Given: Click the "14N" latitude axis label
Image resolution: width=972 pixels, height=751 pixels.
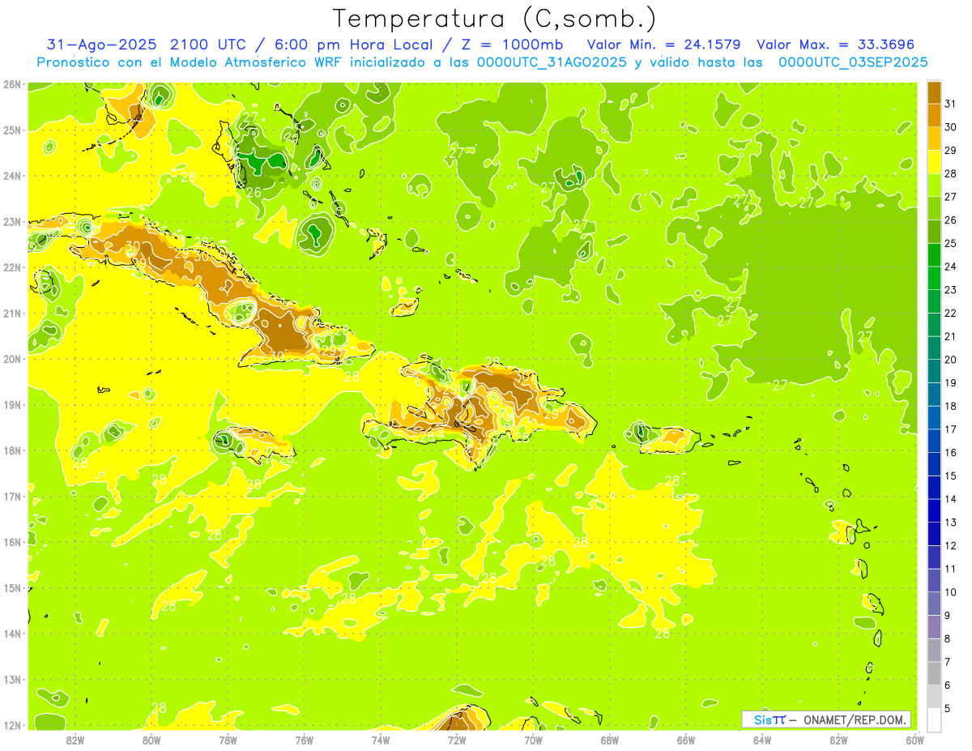Looking at the screenshot, I should click(11, 634).
